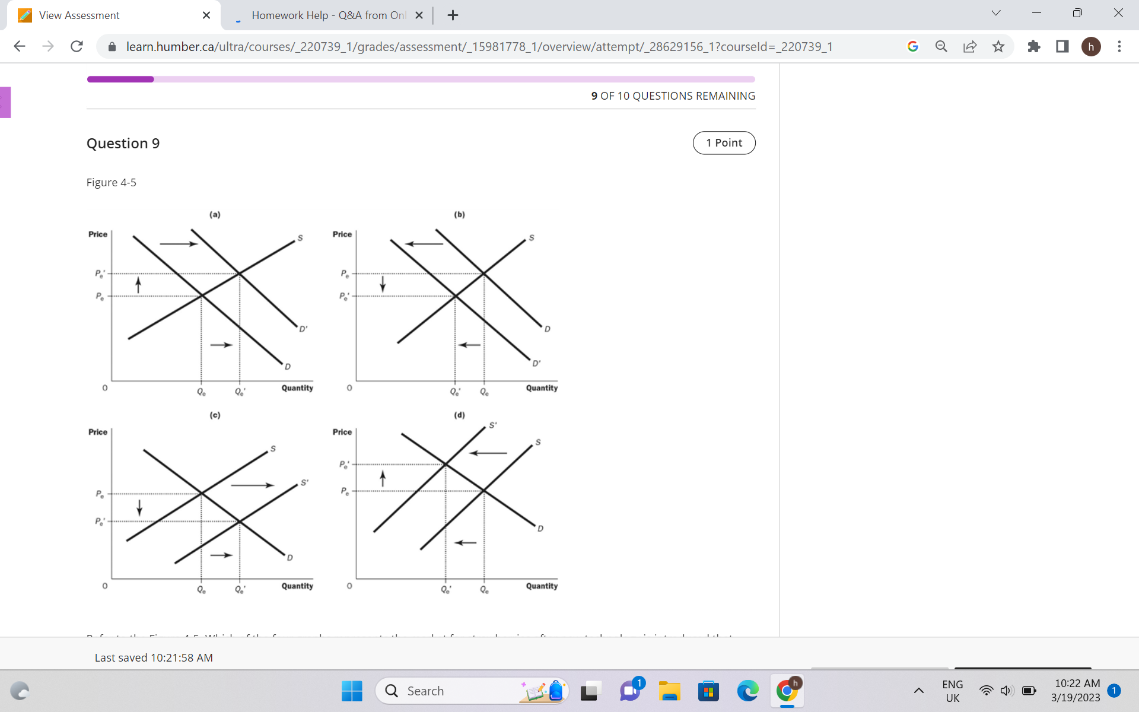This screenshot has width=1139, height=712.
Task: Expand hidden system tray icons
Action: tap(919, 691)
